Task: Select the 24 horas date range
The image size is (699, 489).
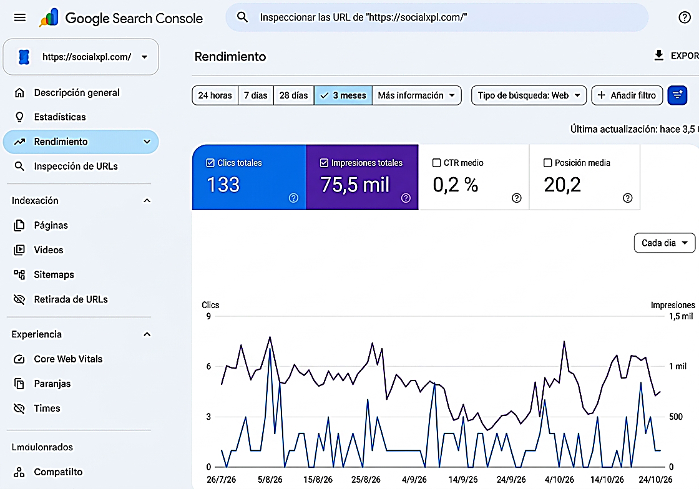Action: point(215,95)
